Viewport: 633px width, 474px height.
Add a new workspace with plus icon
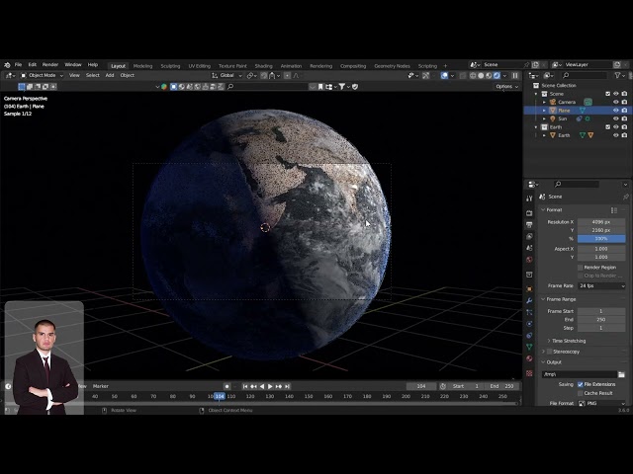(x=445, y=66)
